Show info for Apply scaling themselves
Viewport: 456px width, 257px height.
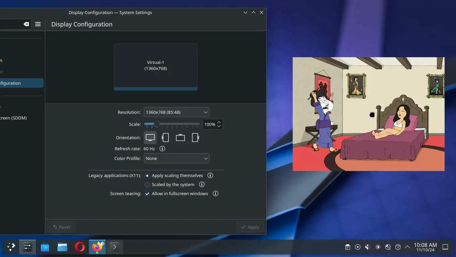[x=210, y=175]
